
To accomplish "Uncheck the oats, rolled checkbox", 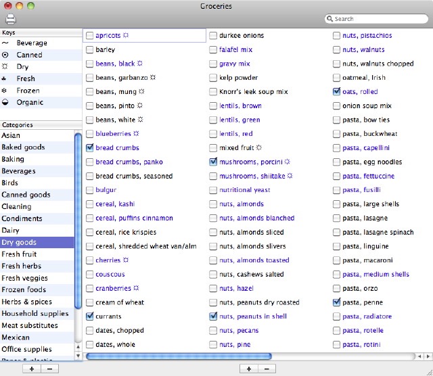I will click(x=336, y=91).
